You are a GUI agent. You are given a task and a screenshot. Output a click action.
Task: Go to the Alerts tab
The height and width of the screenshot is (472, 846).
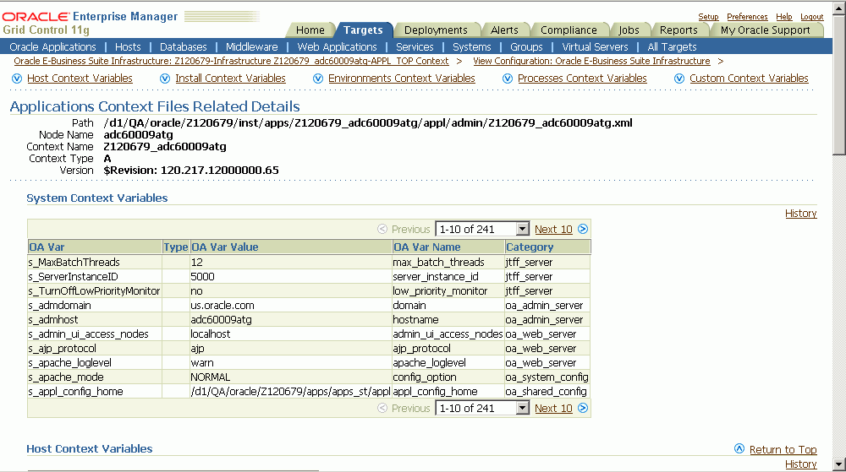coord(504,30)
